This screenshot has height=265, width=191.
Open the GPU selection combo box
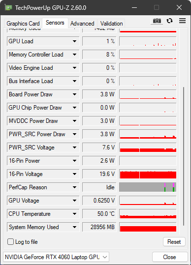[56, 257]
